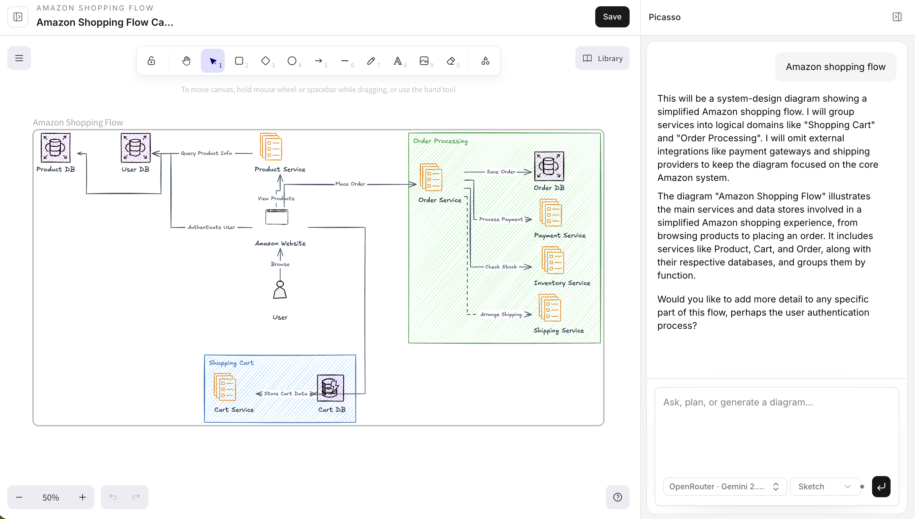Toggle the left sidebar panel icon
Image resolution: width=915 pixels, height=519 pixels.
point(18,17)
